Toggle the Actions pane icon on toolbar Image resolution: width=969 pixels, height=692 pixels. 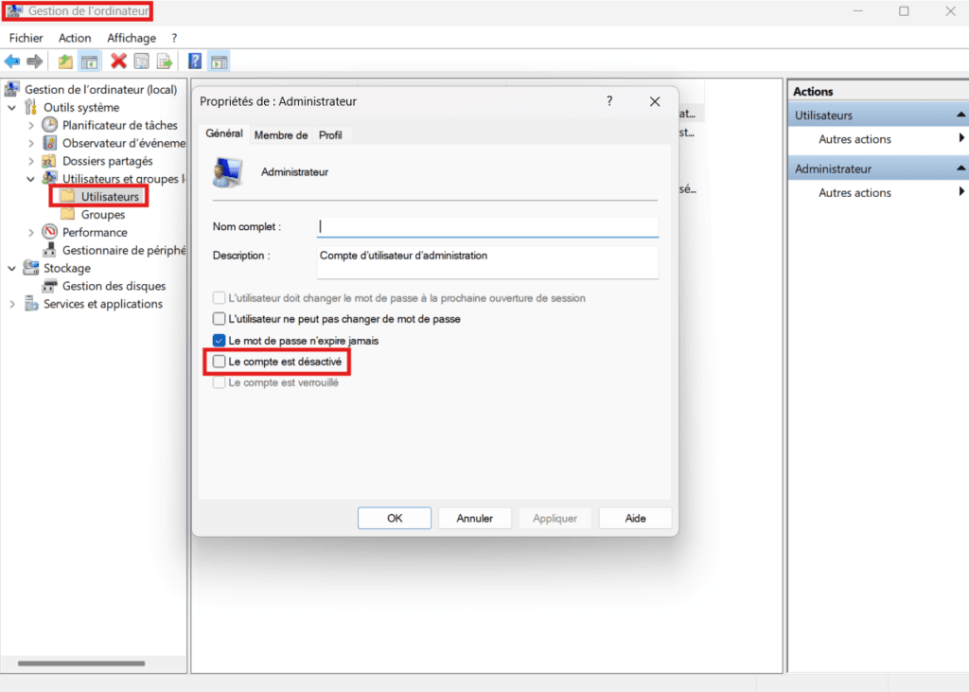219,61
